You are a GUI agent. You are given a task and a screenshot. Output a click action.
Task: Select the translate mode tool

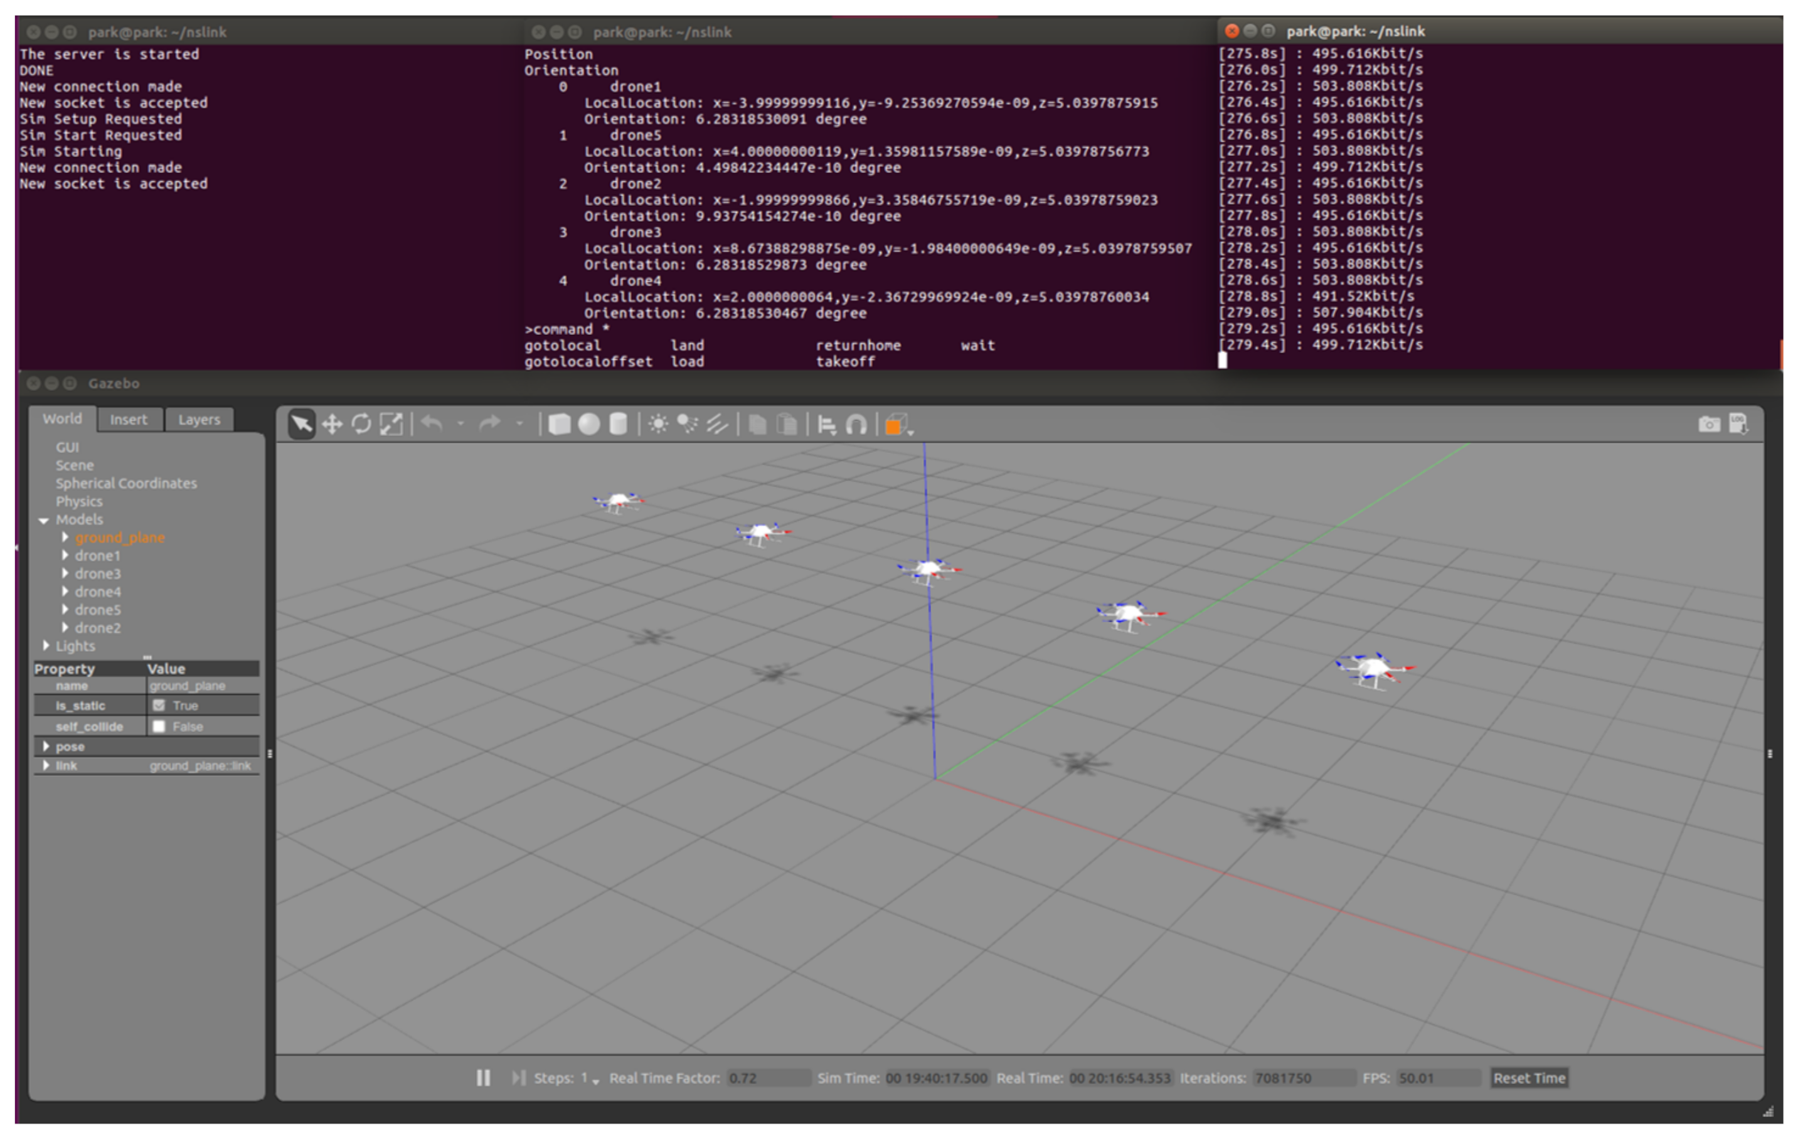[x=331, y=425]
